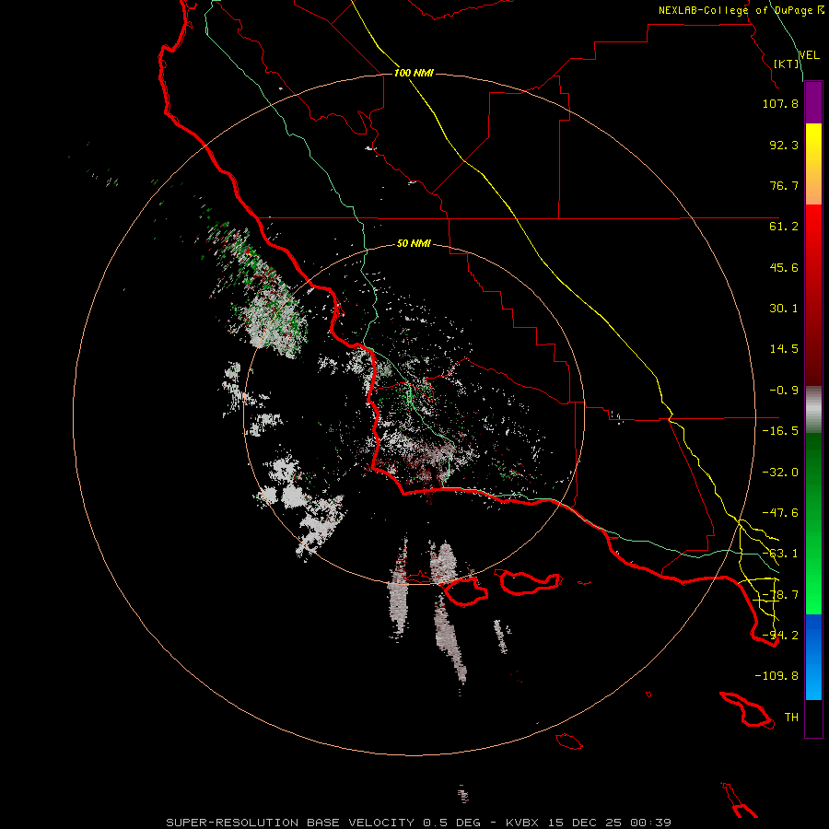829x829 pixels.
Task: Click the [KT] units label
Action: point(787,64)
